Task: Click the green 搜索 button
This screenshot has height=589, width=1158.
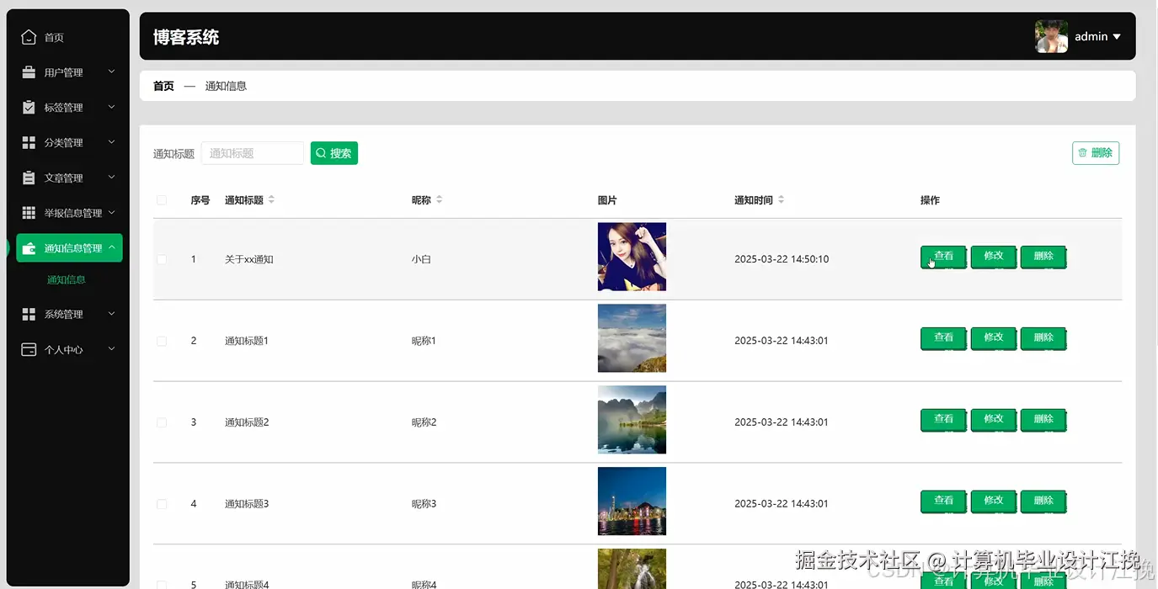Action: 334,153
